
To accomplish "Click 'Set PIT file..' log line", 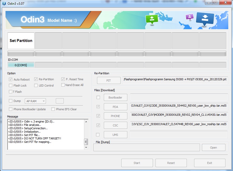I will coord(24,135).
